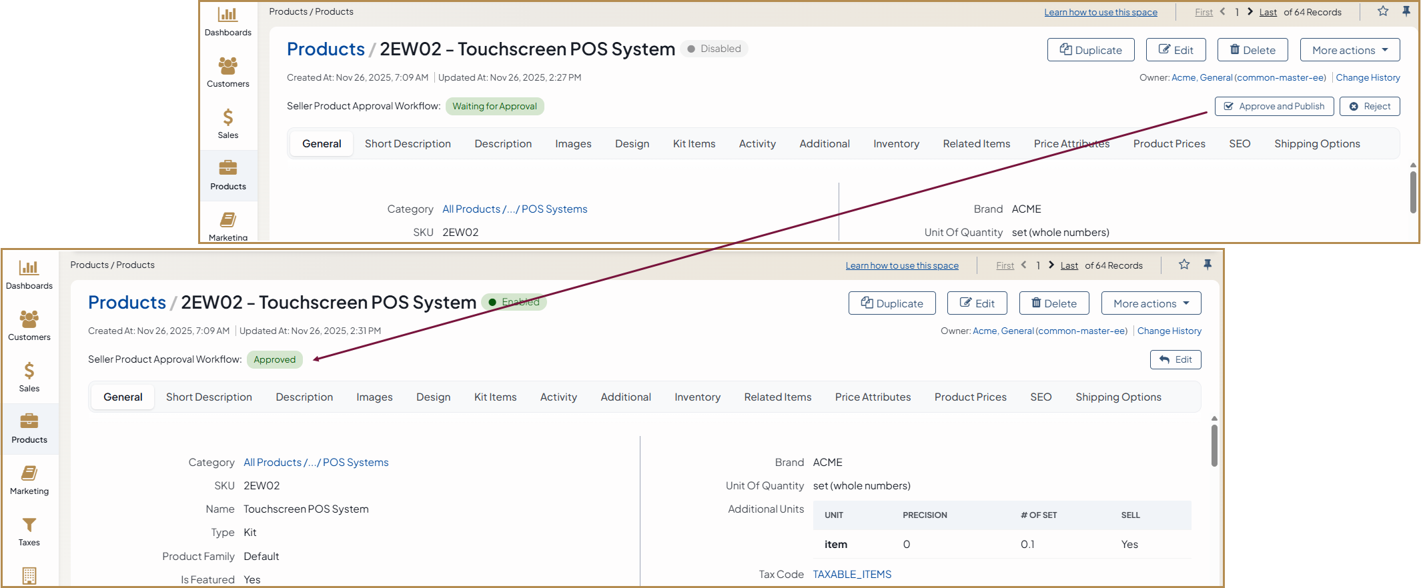Open Taxes in the sidebar
This screenshot has height=588, width=1421.
(x=29, y=531)
